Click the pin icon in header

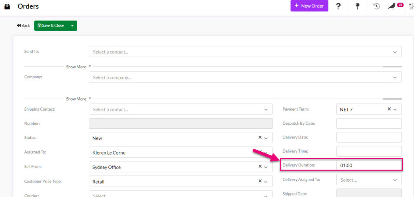click(357, 6)
